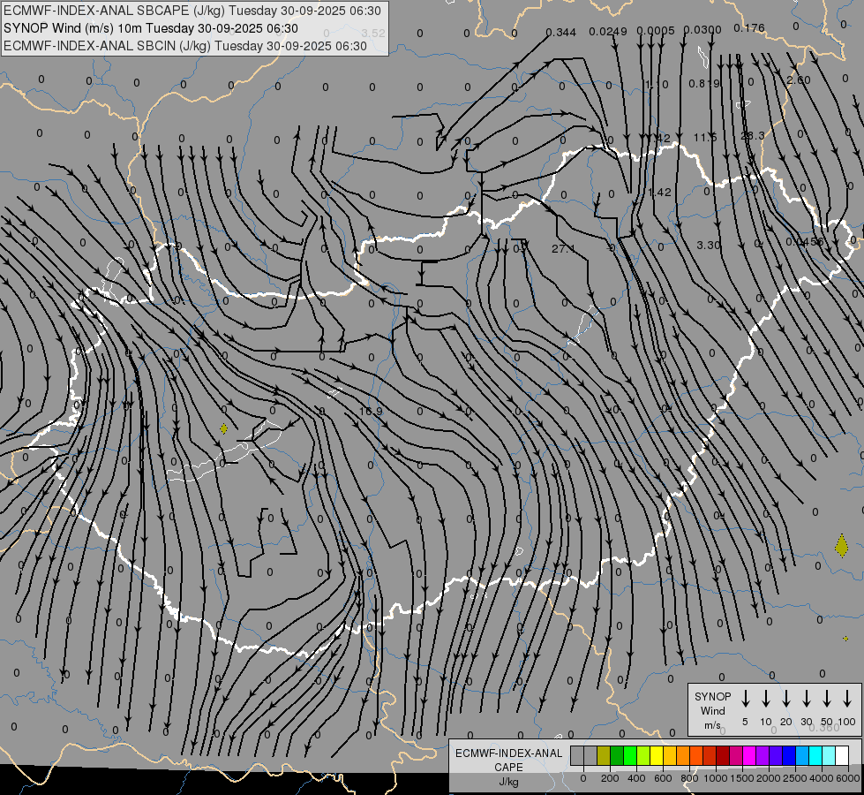Select the dark green CAPE legend swatch
The image size is (864, 795).
pos(617,755)
